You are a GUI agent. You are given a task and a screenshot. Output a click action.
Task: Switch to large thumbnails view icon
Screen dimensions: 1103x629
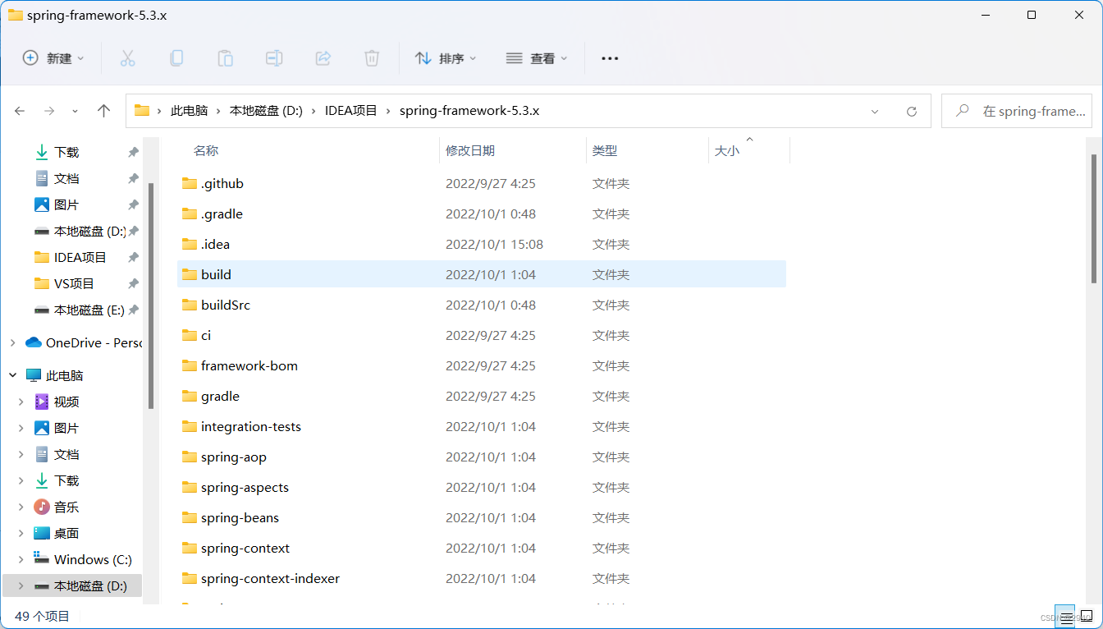tap(1086, 616)
